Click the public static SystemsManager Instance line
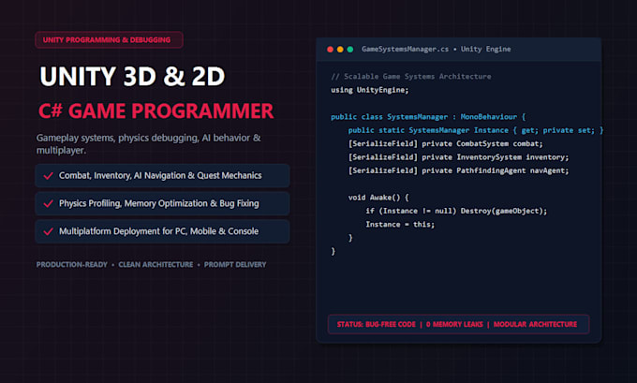Screen dimensions: 637x383 click(476, 130)
